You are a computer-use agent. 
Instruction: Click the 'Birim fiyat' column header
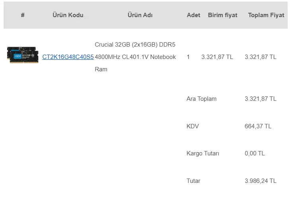pos(222,15)
